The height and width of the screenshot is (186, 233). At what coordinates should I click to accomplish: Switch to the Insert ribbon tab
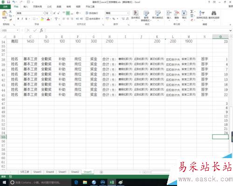(26, 7)
